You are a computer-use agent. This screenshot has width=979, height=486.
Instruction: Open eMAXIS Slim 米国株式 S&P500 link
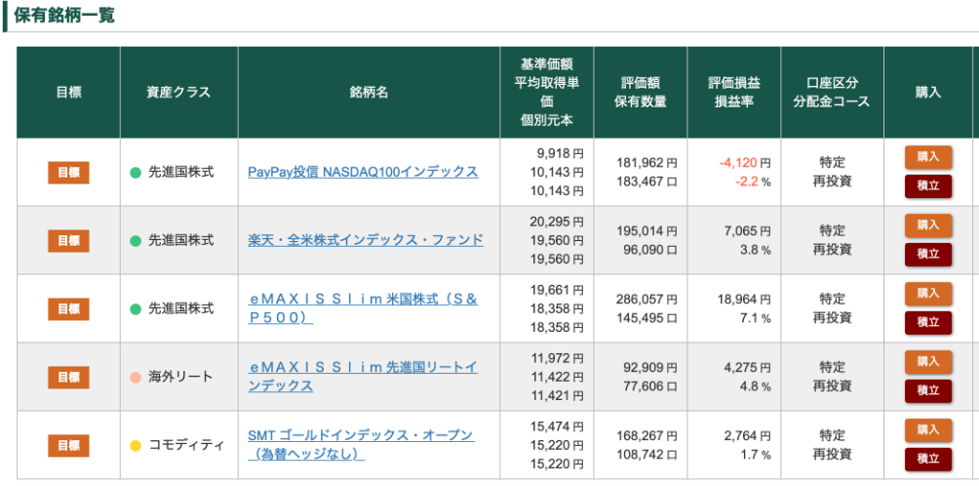[363, 308]
